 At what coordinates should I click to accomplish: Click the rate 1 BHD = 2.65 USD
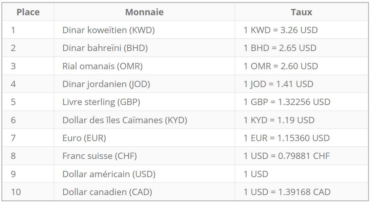point(280,48)
